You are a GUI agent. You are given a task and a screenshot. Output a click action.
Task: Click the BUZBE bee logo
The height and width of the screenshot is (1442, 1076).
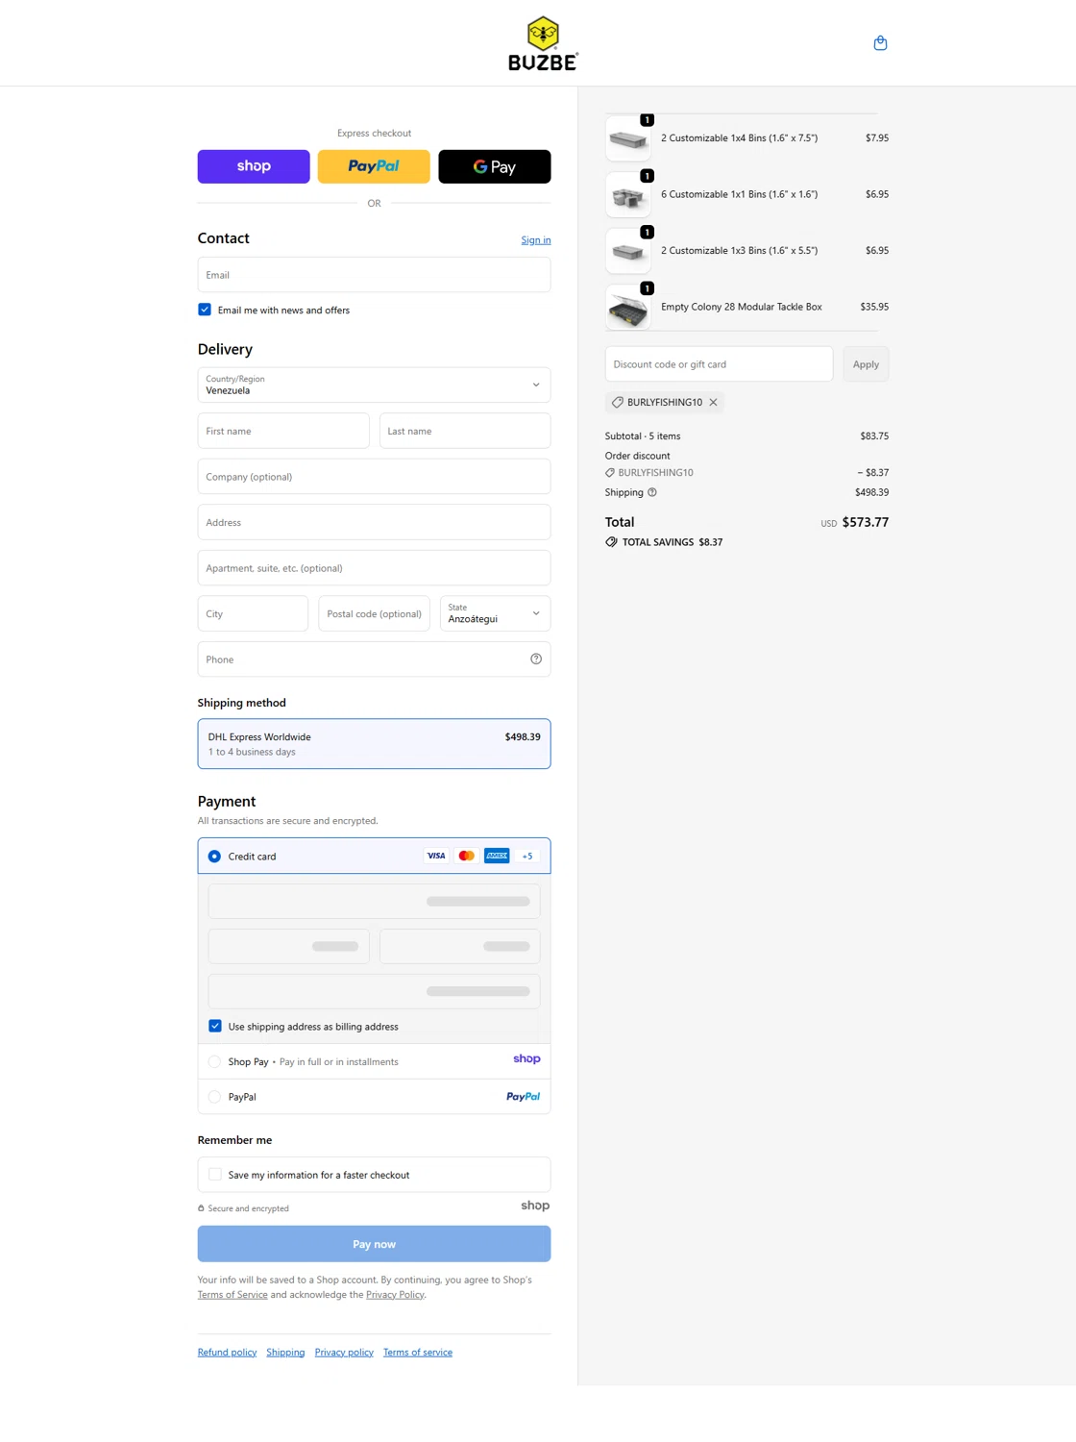[543, 43]
